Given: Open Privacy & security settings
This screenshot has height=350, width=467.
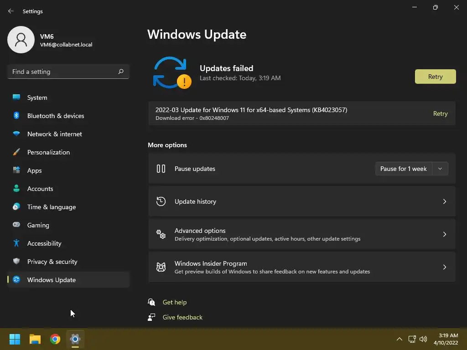Looking at the screenshot, I should [68, 261].
